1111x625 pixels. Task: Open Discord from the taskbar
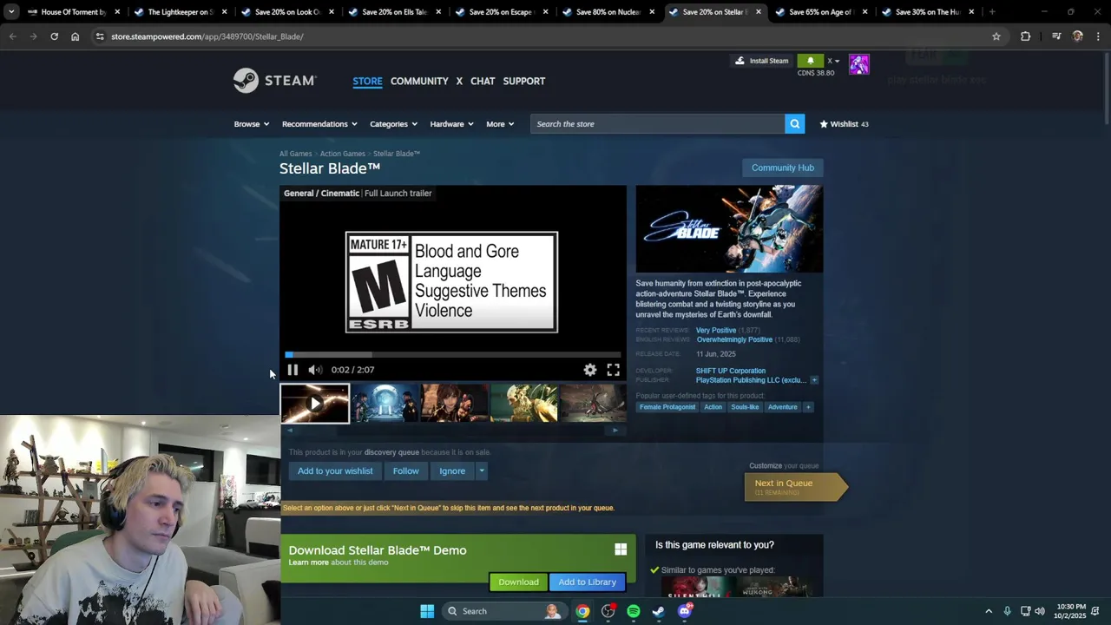pyautogui.click(x=685, y=611)
